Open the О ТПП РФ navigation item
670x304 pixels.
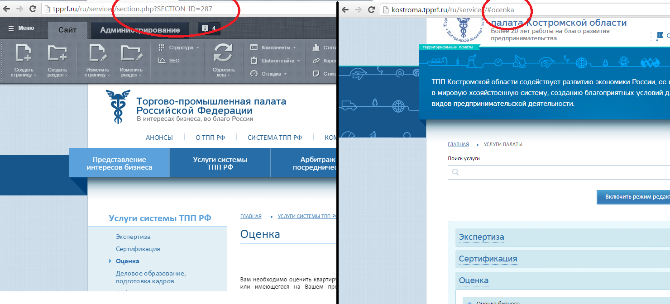coord(210,138)
